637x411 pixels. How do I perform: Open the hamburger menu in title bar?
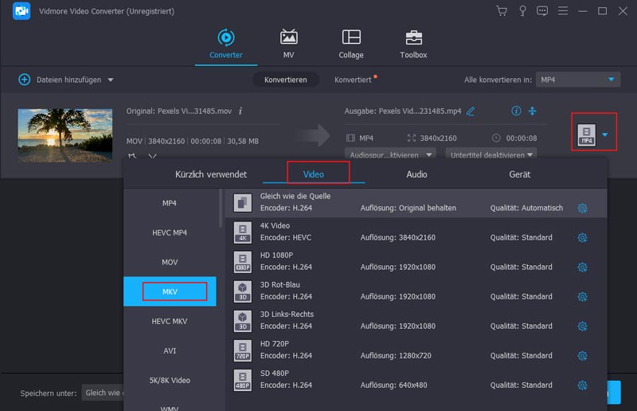(562, 11)
